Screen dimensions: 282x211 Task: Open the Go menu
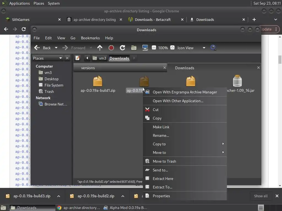(73, 38)
